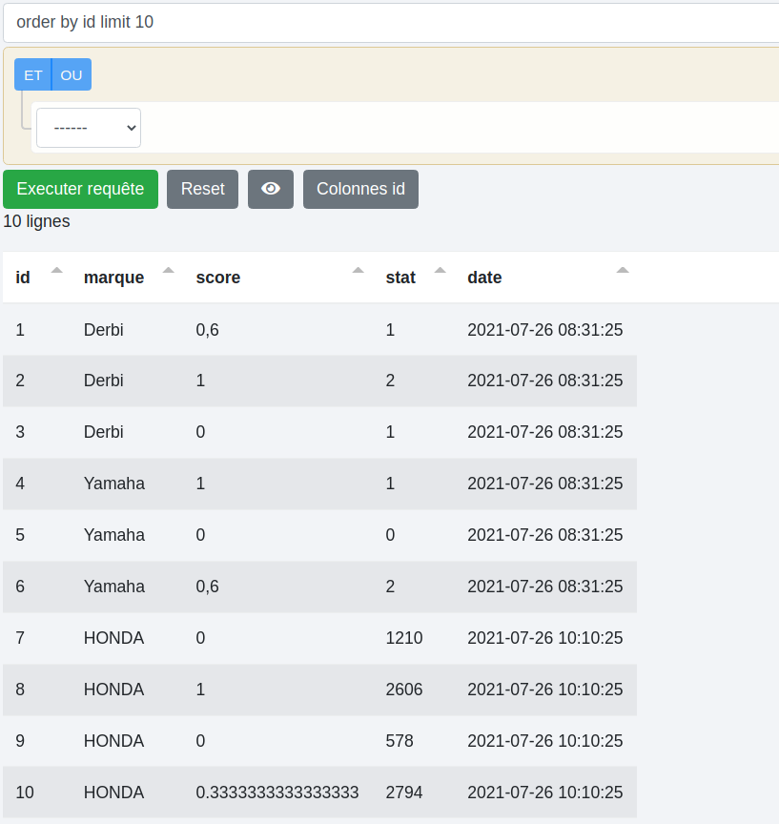Sort by stat column arrow icon
The image size is (779, 824).
(440, 271)
